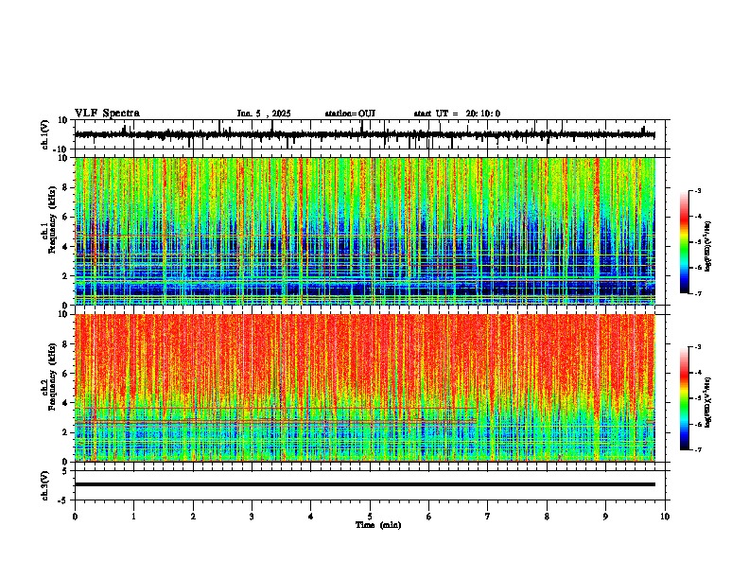Click the "10" kHz tick of ch.1 spectrogram

click(63, 158)
